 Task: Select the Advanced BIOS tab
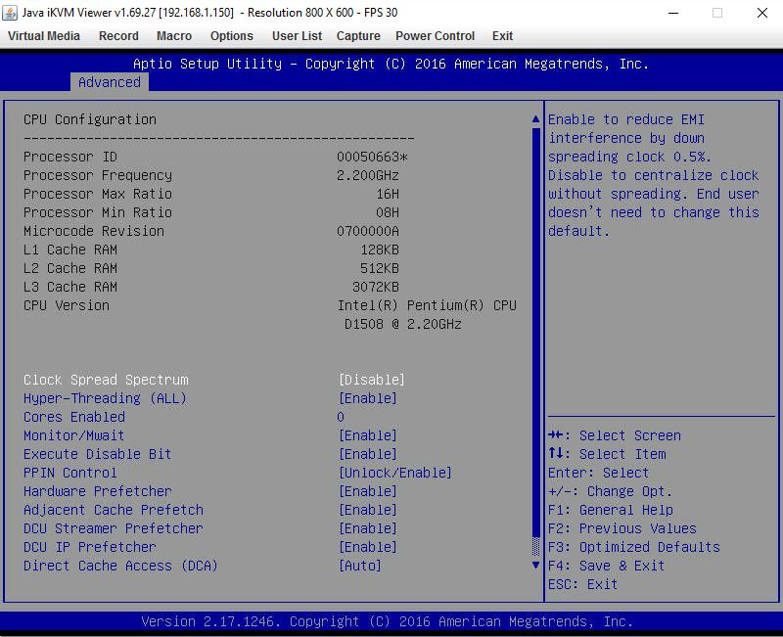pyautogui.click(x=109, y=82)
